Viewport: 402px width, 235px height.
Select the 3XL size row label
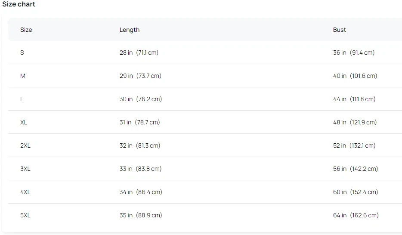pyautogui.click(x=25, y=169)
